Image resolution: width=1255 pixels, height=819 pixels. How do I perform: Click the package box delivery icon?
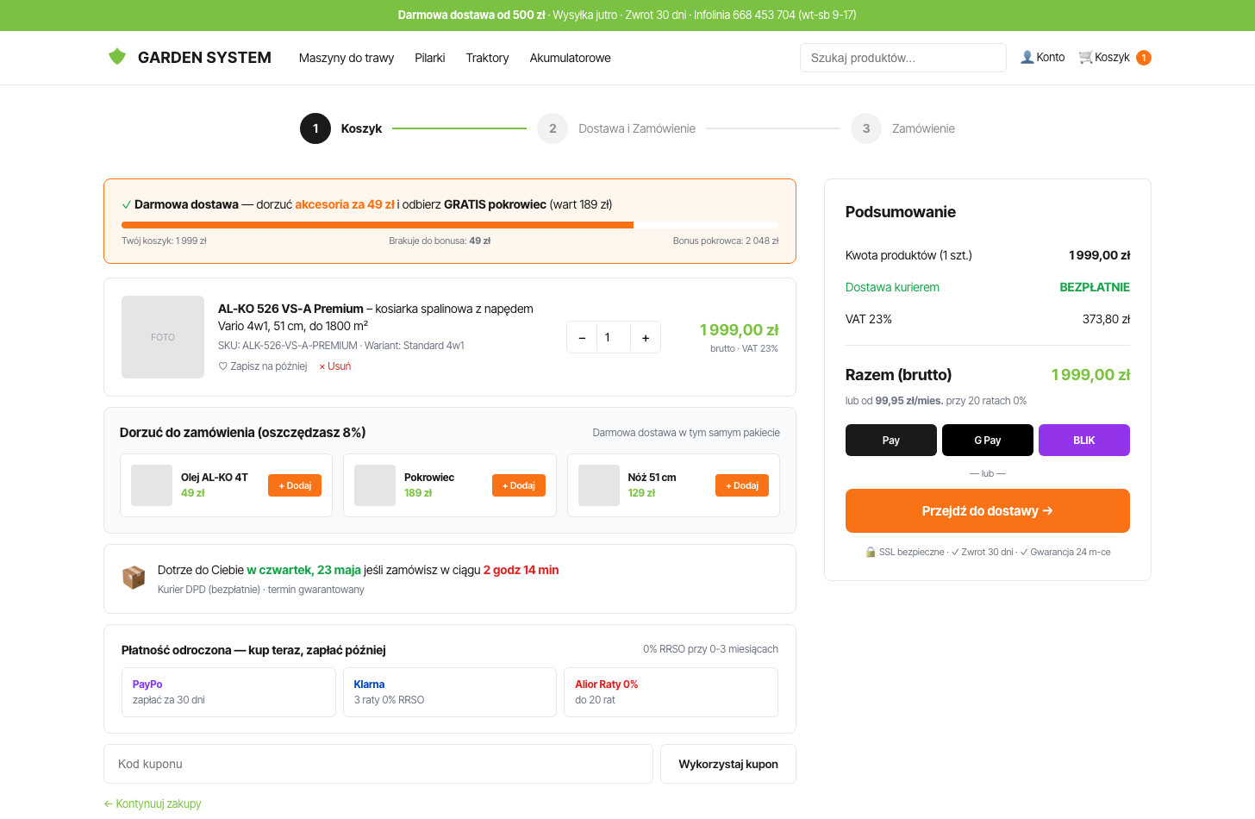coord(134,578)
